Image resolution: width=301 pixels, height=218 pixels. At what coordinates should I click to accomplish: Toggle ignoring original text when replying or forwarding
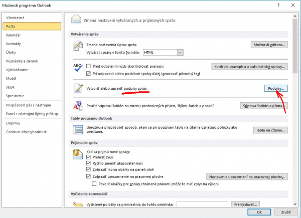88,74
